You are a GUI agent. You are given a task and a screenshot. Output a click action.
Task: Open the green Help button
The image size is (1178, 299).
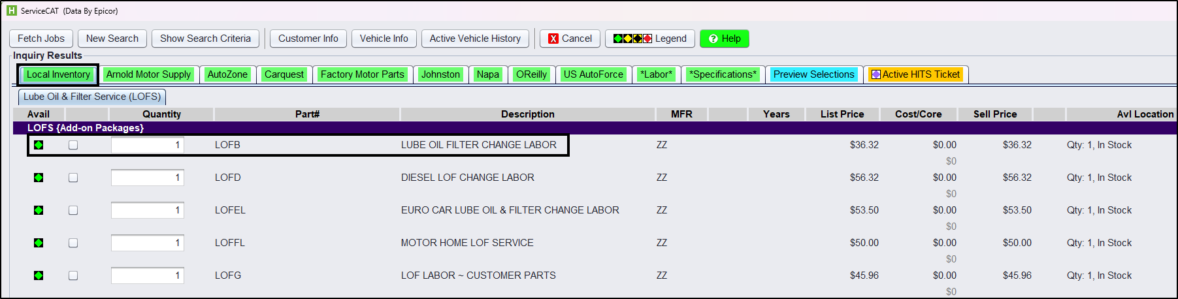(x=724, y=39)
